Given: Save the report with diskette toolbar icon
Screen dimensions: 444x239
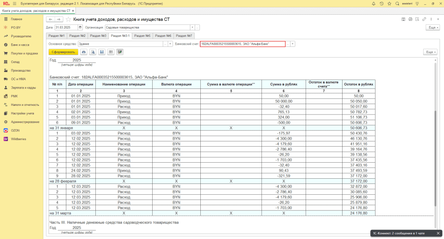Looking at the screenshot, I should coord(102,52).
